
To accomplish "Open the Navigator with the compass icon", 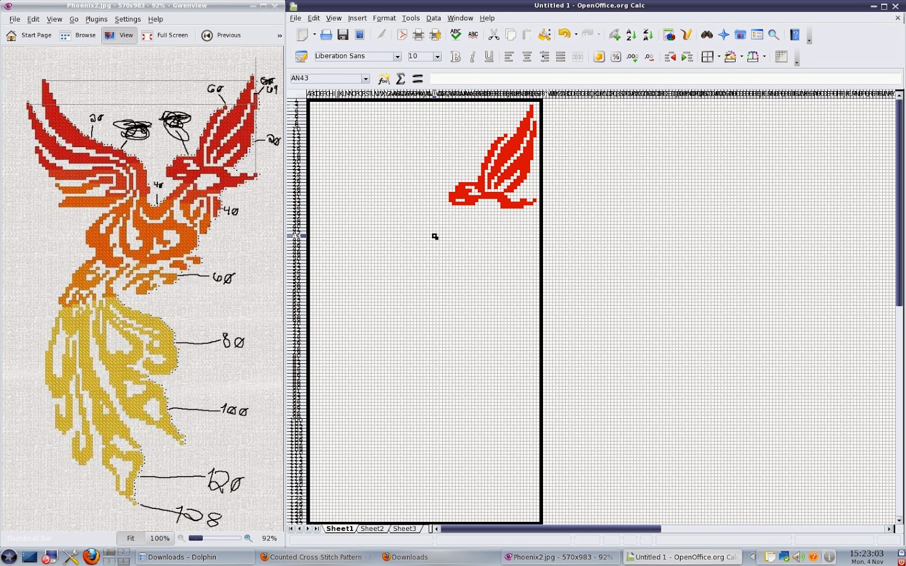I will 724,35.
